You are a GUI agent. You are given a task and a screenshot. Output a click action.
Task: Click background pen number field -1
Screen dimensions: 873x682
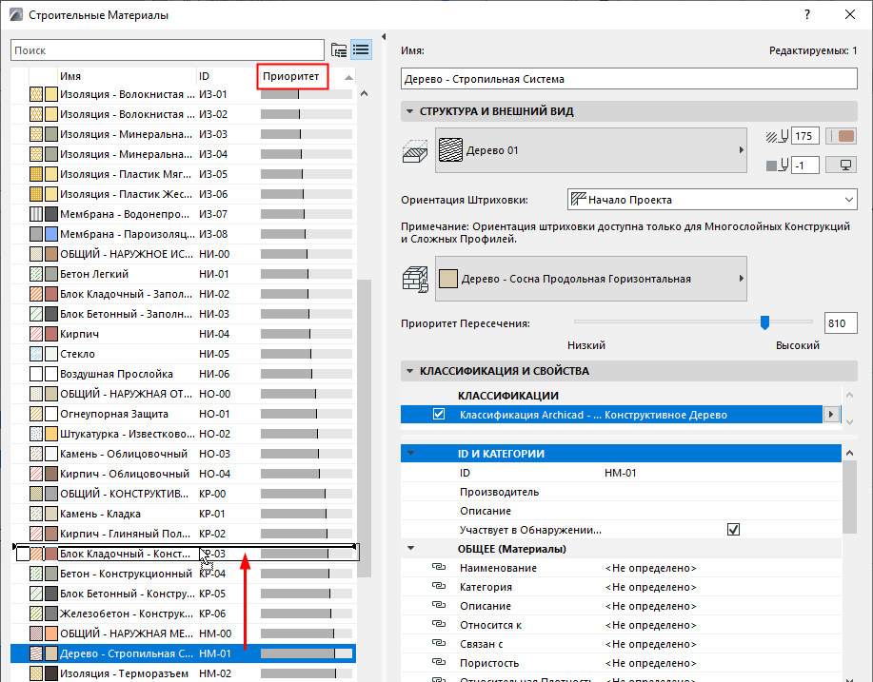coord(805,166)
